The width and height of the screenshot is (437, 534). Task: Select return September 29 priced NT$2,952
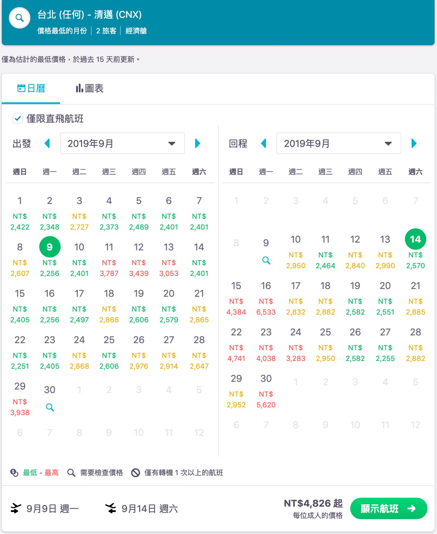236,391
